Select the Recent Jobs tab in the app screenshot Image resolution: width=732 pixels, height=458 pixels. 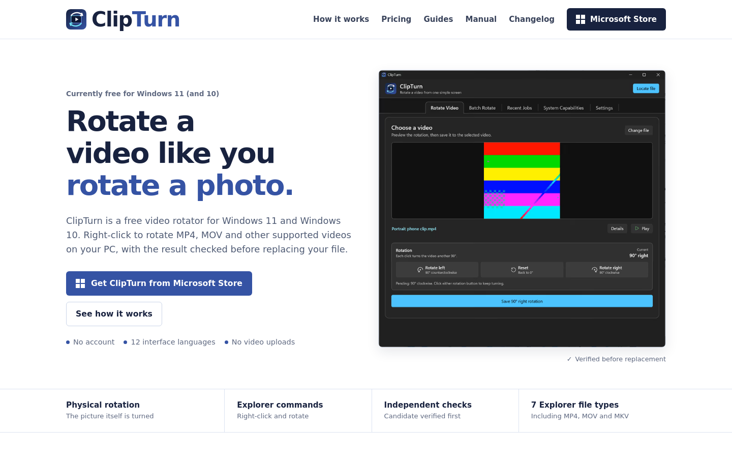(x=520, y=108)
